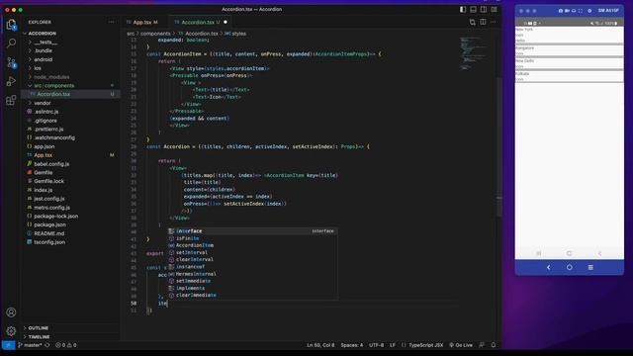The height and width of the screenshot is (356, 633).
Task: Open package.json in the file tree
Action: [49, 224]
